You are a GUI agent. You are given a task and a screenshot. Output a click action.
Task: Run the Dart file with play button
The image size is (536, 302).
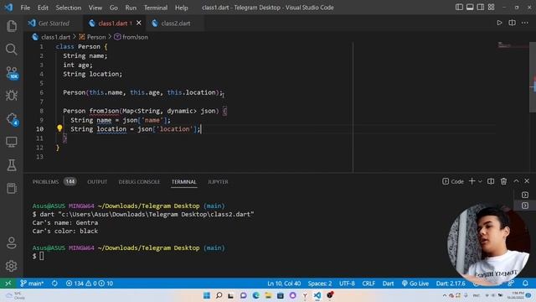pyautogui.click(x=499, y=23)
